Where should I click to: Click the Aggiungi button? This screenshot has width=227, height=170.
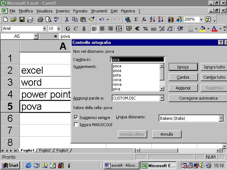[183, 88]
